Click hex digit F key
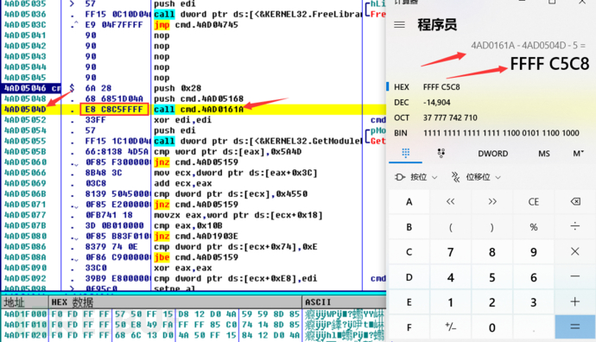The image size is (596, 342). [x=409, y=326]
